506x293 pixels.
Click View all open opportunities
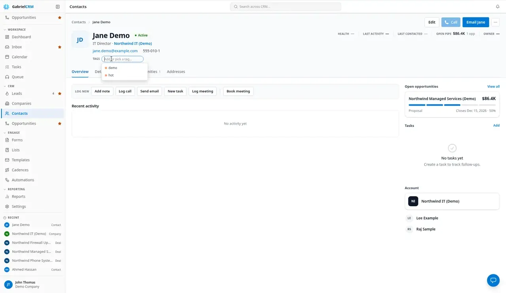pos(493,87)
